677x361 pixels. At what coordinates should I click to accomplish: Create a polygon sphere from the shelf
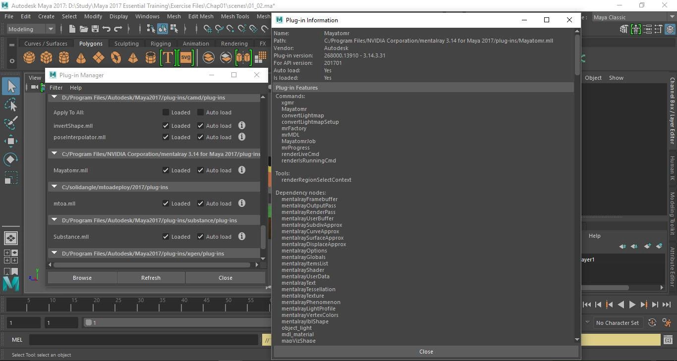pyautogui.click(x=29, y=58)
